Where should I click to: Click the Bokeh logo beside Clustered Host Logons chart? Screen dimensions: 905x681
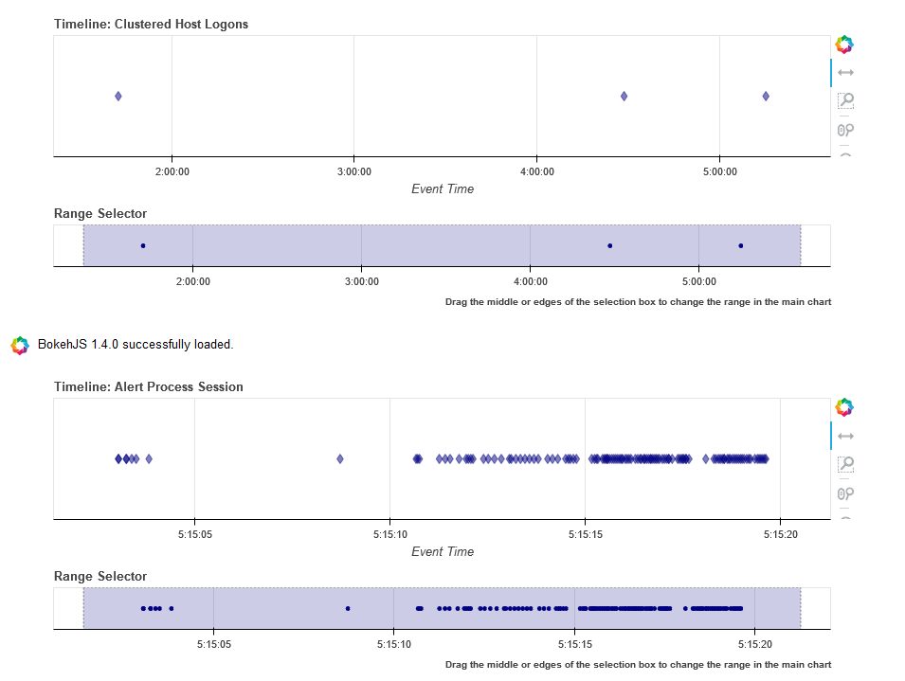pyautogui.click(x=844, y=45)
